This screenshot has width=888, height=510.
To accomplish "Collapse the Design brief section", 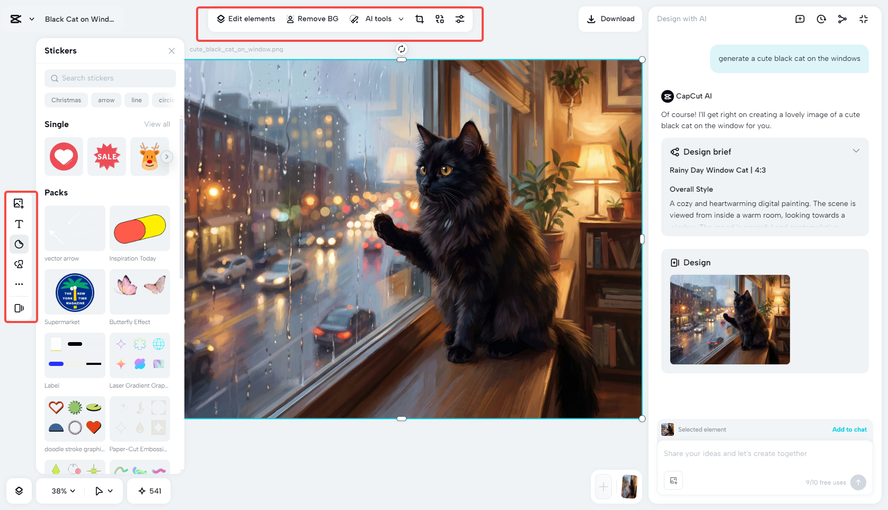I will [x=856, y=151].
